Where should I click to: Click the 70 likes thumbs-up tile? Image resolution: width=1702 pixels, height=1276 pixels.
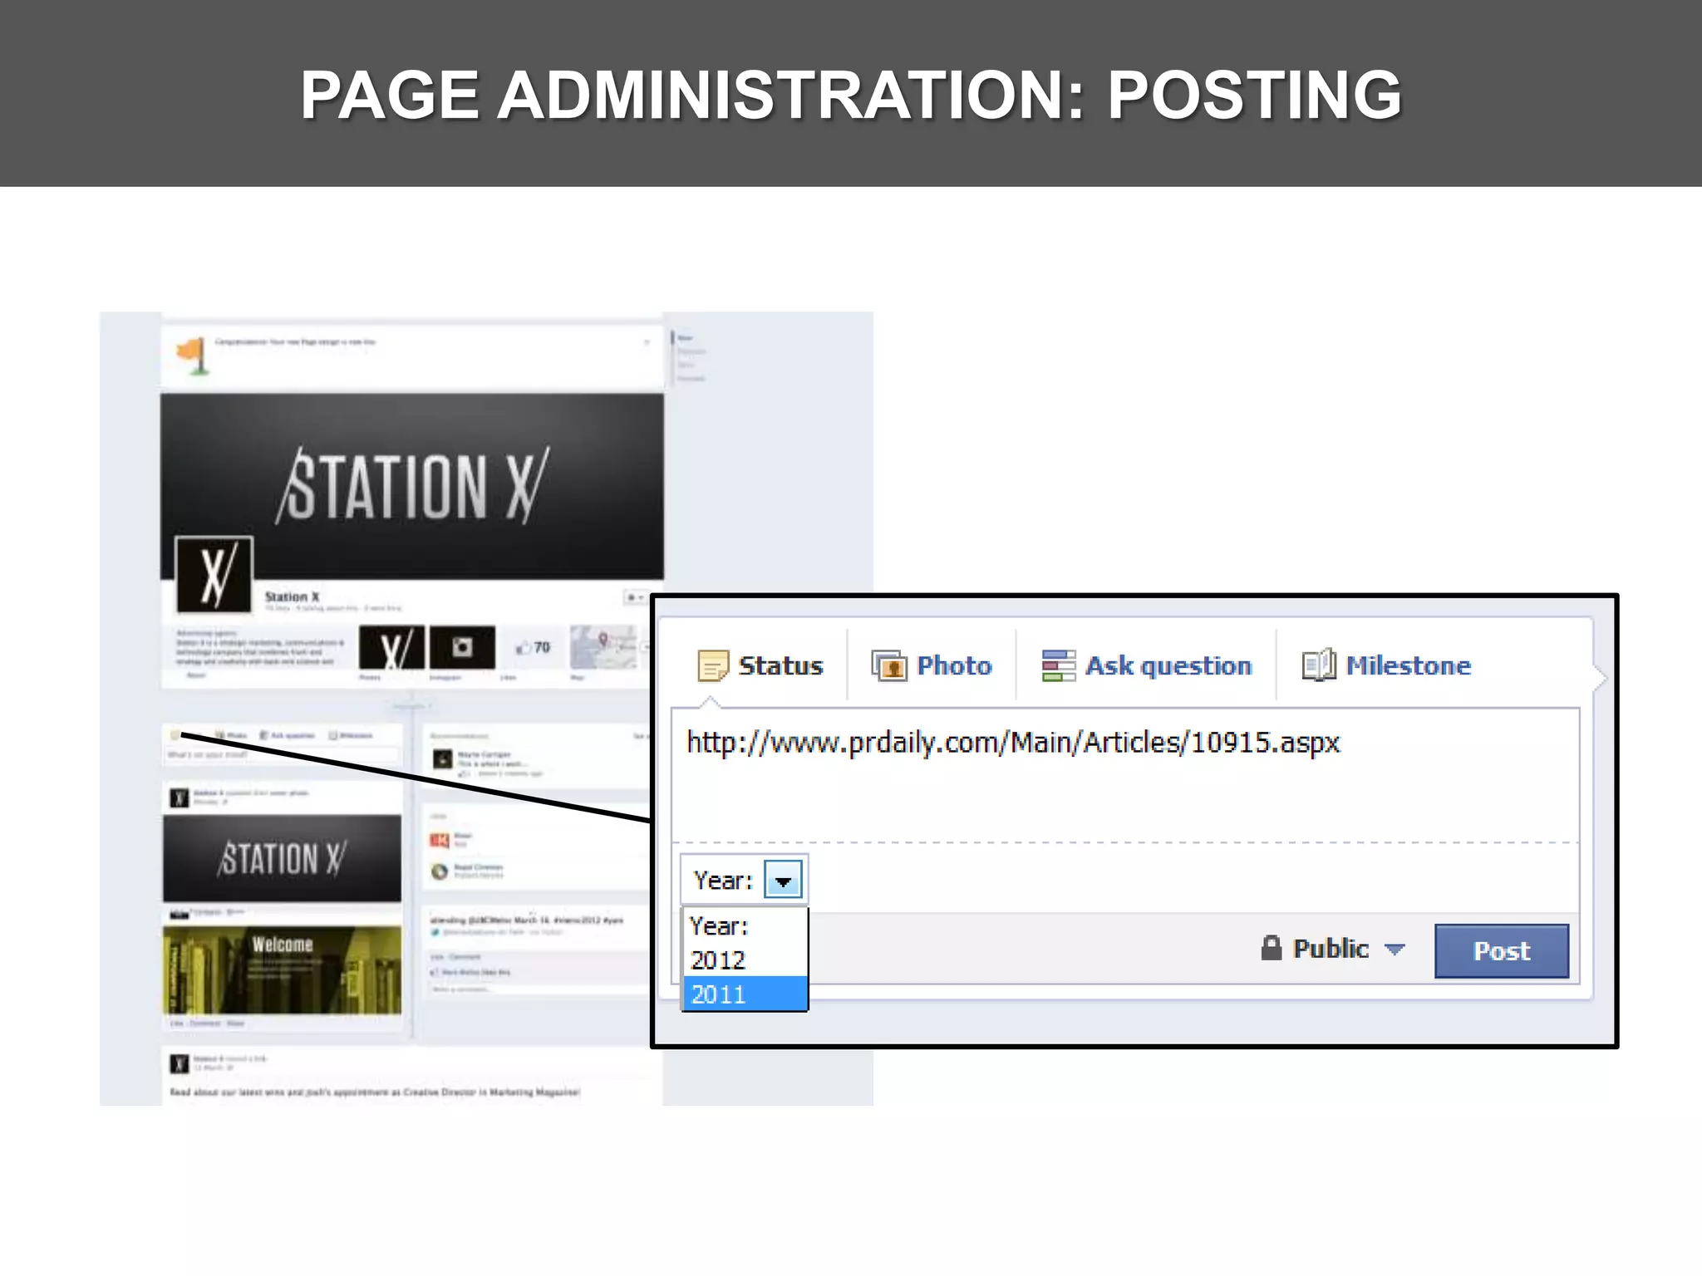tap(532, 647)
